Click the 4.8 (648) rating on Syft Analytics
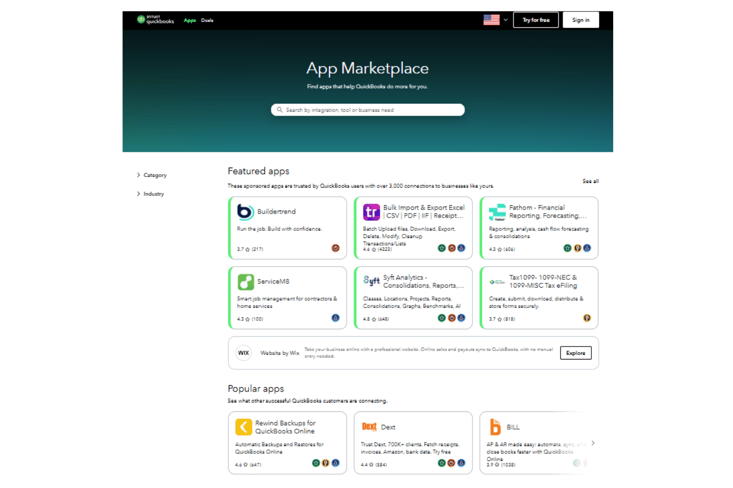Screen dimensions: 733x488 tap(376, 319)
